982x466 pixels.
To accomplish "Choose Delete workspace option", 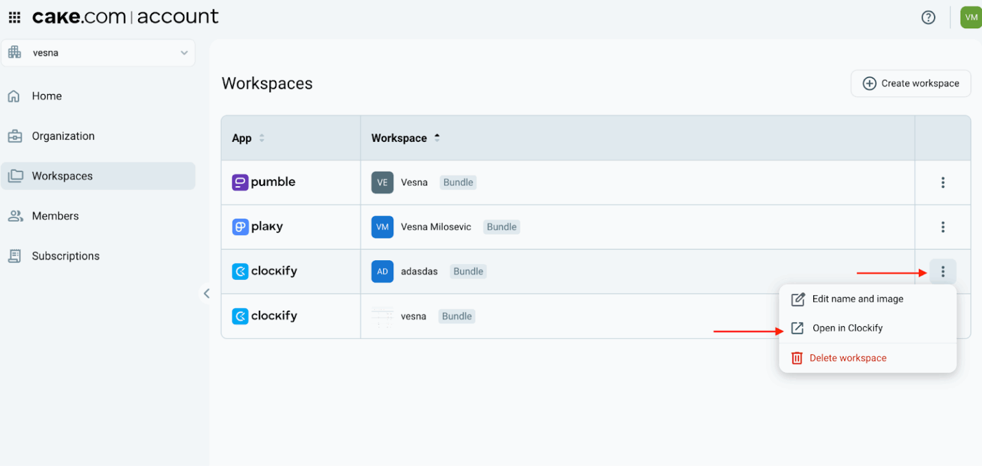I will pos(868,358).
